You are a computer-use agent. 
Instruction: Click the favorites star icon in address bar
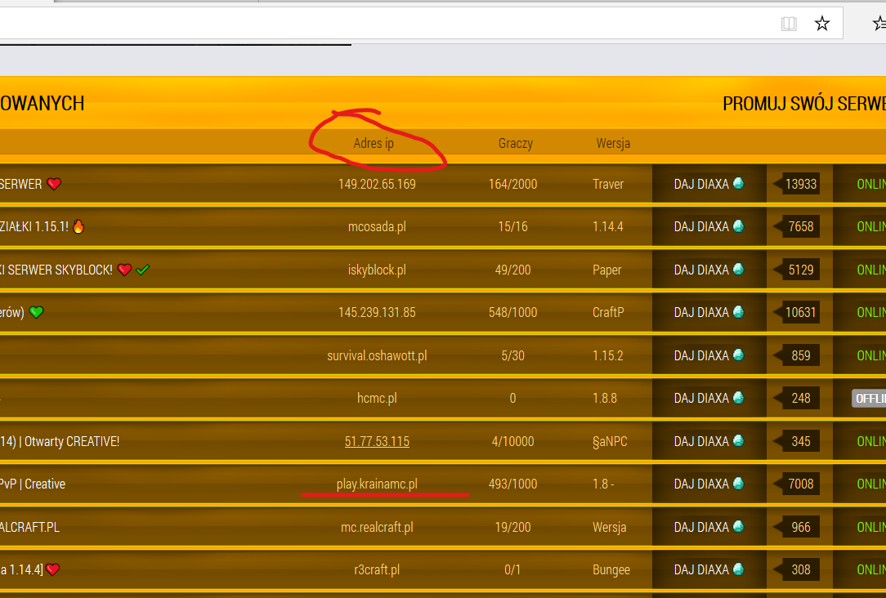pyautogui.click(x=822, y=24)
